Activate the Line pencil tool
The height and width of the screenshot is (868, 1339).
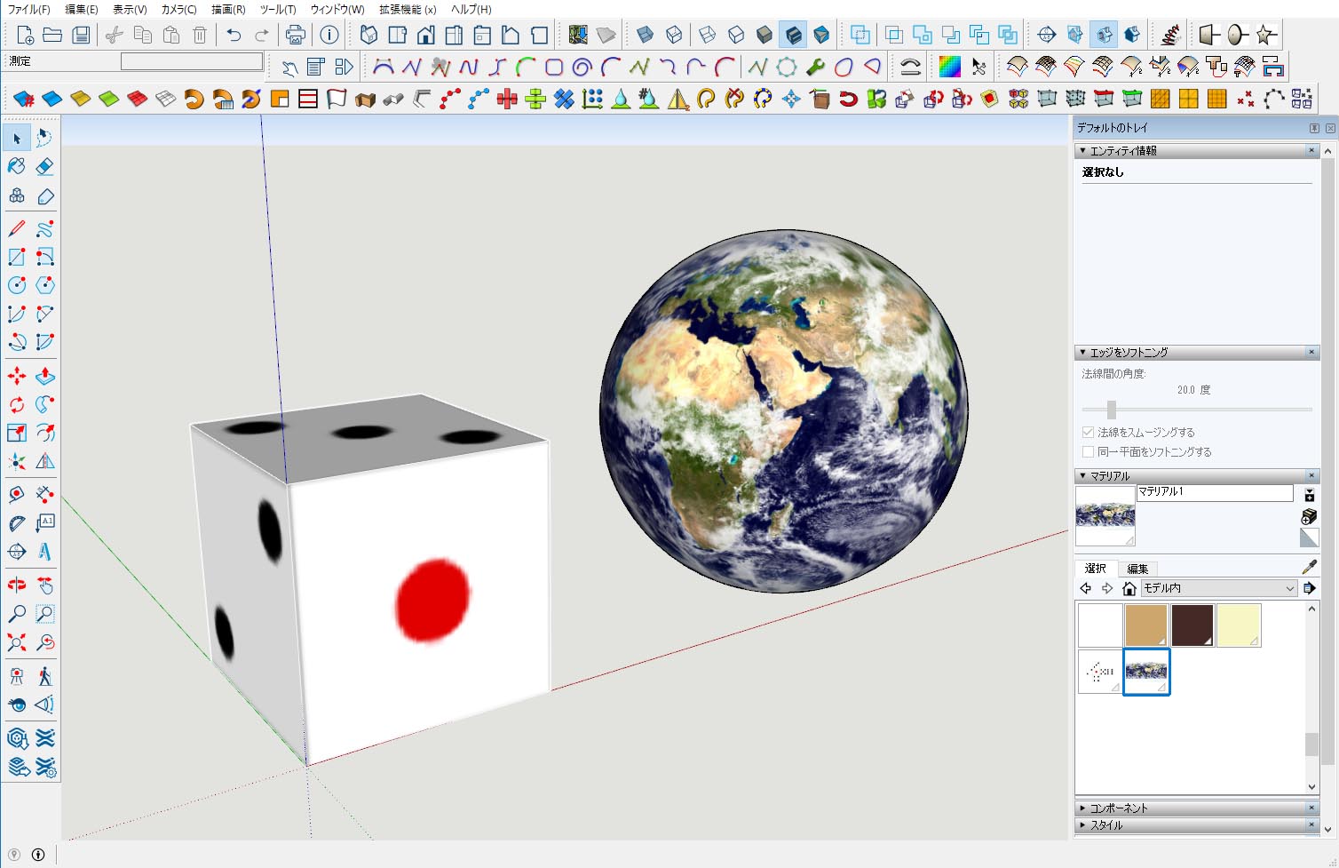17,228
